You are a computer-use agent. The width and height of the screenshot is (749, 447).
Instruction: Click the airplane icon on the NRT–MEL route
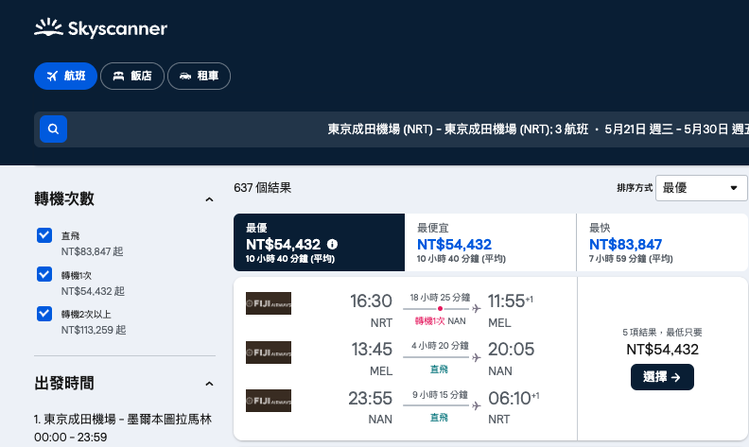point(476,309)
